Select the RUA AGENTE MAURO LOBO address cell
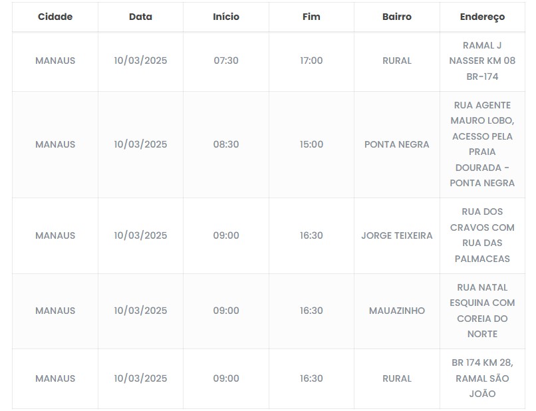 pos(482,144)
